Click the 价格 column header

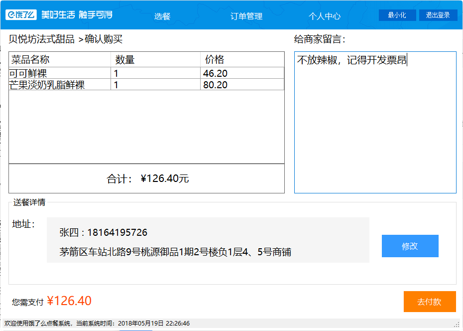(242, 60)
